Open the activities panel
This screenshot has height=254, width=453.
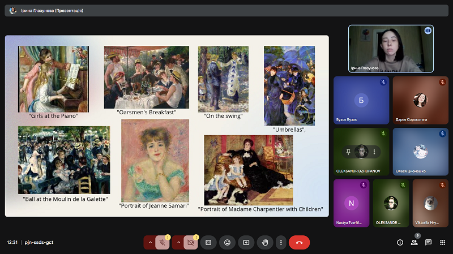point(442,243)
